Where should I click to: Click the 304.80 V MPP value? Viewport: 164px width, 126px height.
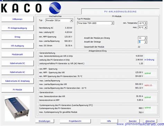tap(139, 76)
